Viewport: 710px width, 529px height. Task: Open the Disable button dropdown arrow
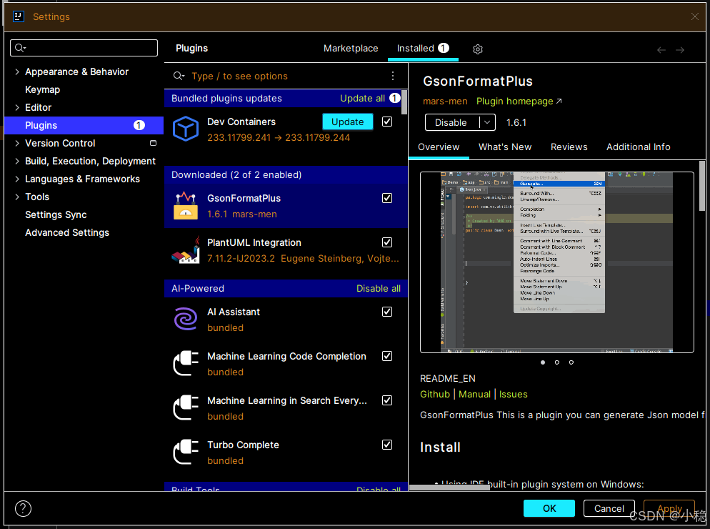click(x=487, y=122)
